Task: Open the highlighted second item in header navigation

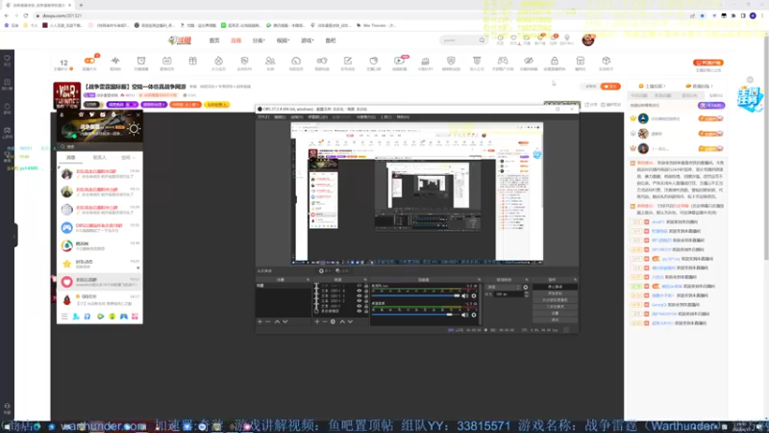Action: [x=236, y=40]
